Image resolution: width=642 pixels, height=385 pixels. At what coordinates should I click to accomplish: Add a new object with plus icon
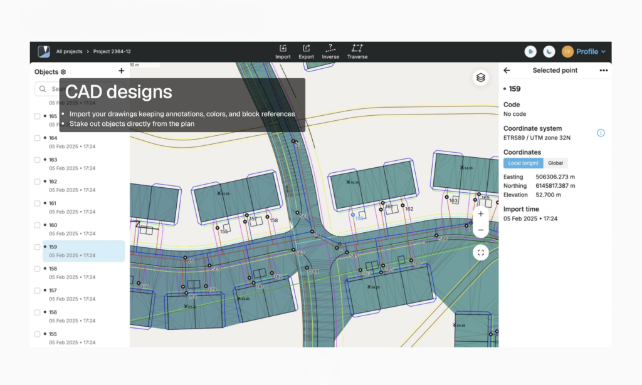(121, 71)
